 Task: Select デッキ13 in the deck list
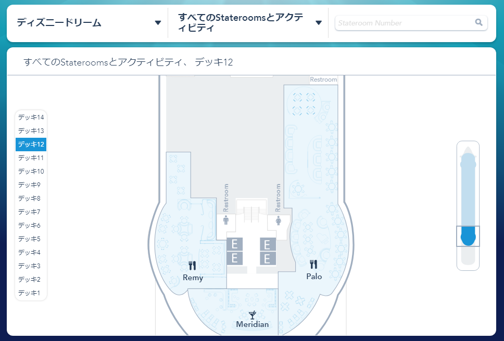click(31, 131)
